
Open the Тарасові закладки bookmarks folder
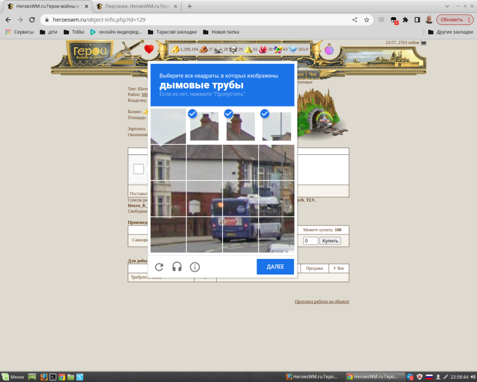coord(172,32)
